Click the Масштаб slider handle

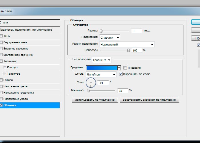(88, 91)
